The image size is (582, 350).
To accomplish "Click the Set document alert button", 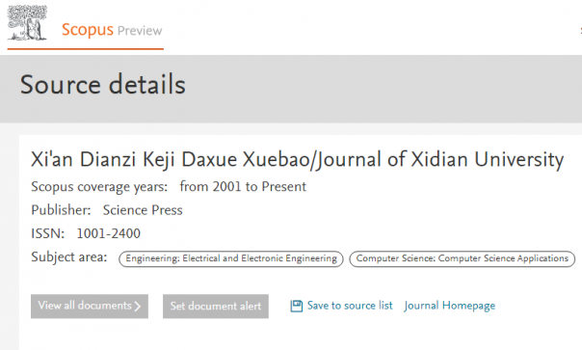I will 216,307.
